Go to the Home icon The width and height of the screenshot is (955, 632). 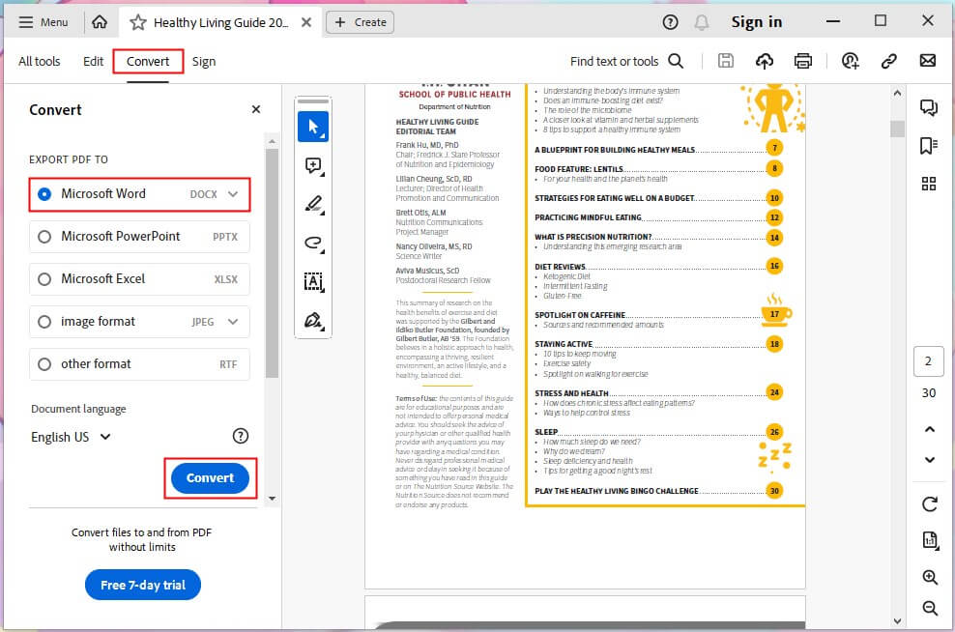pyautogui.click(x=100, y=22)
